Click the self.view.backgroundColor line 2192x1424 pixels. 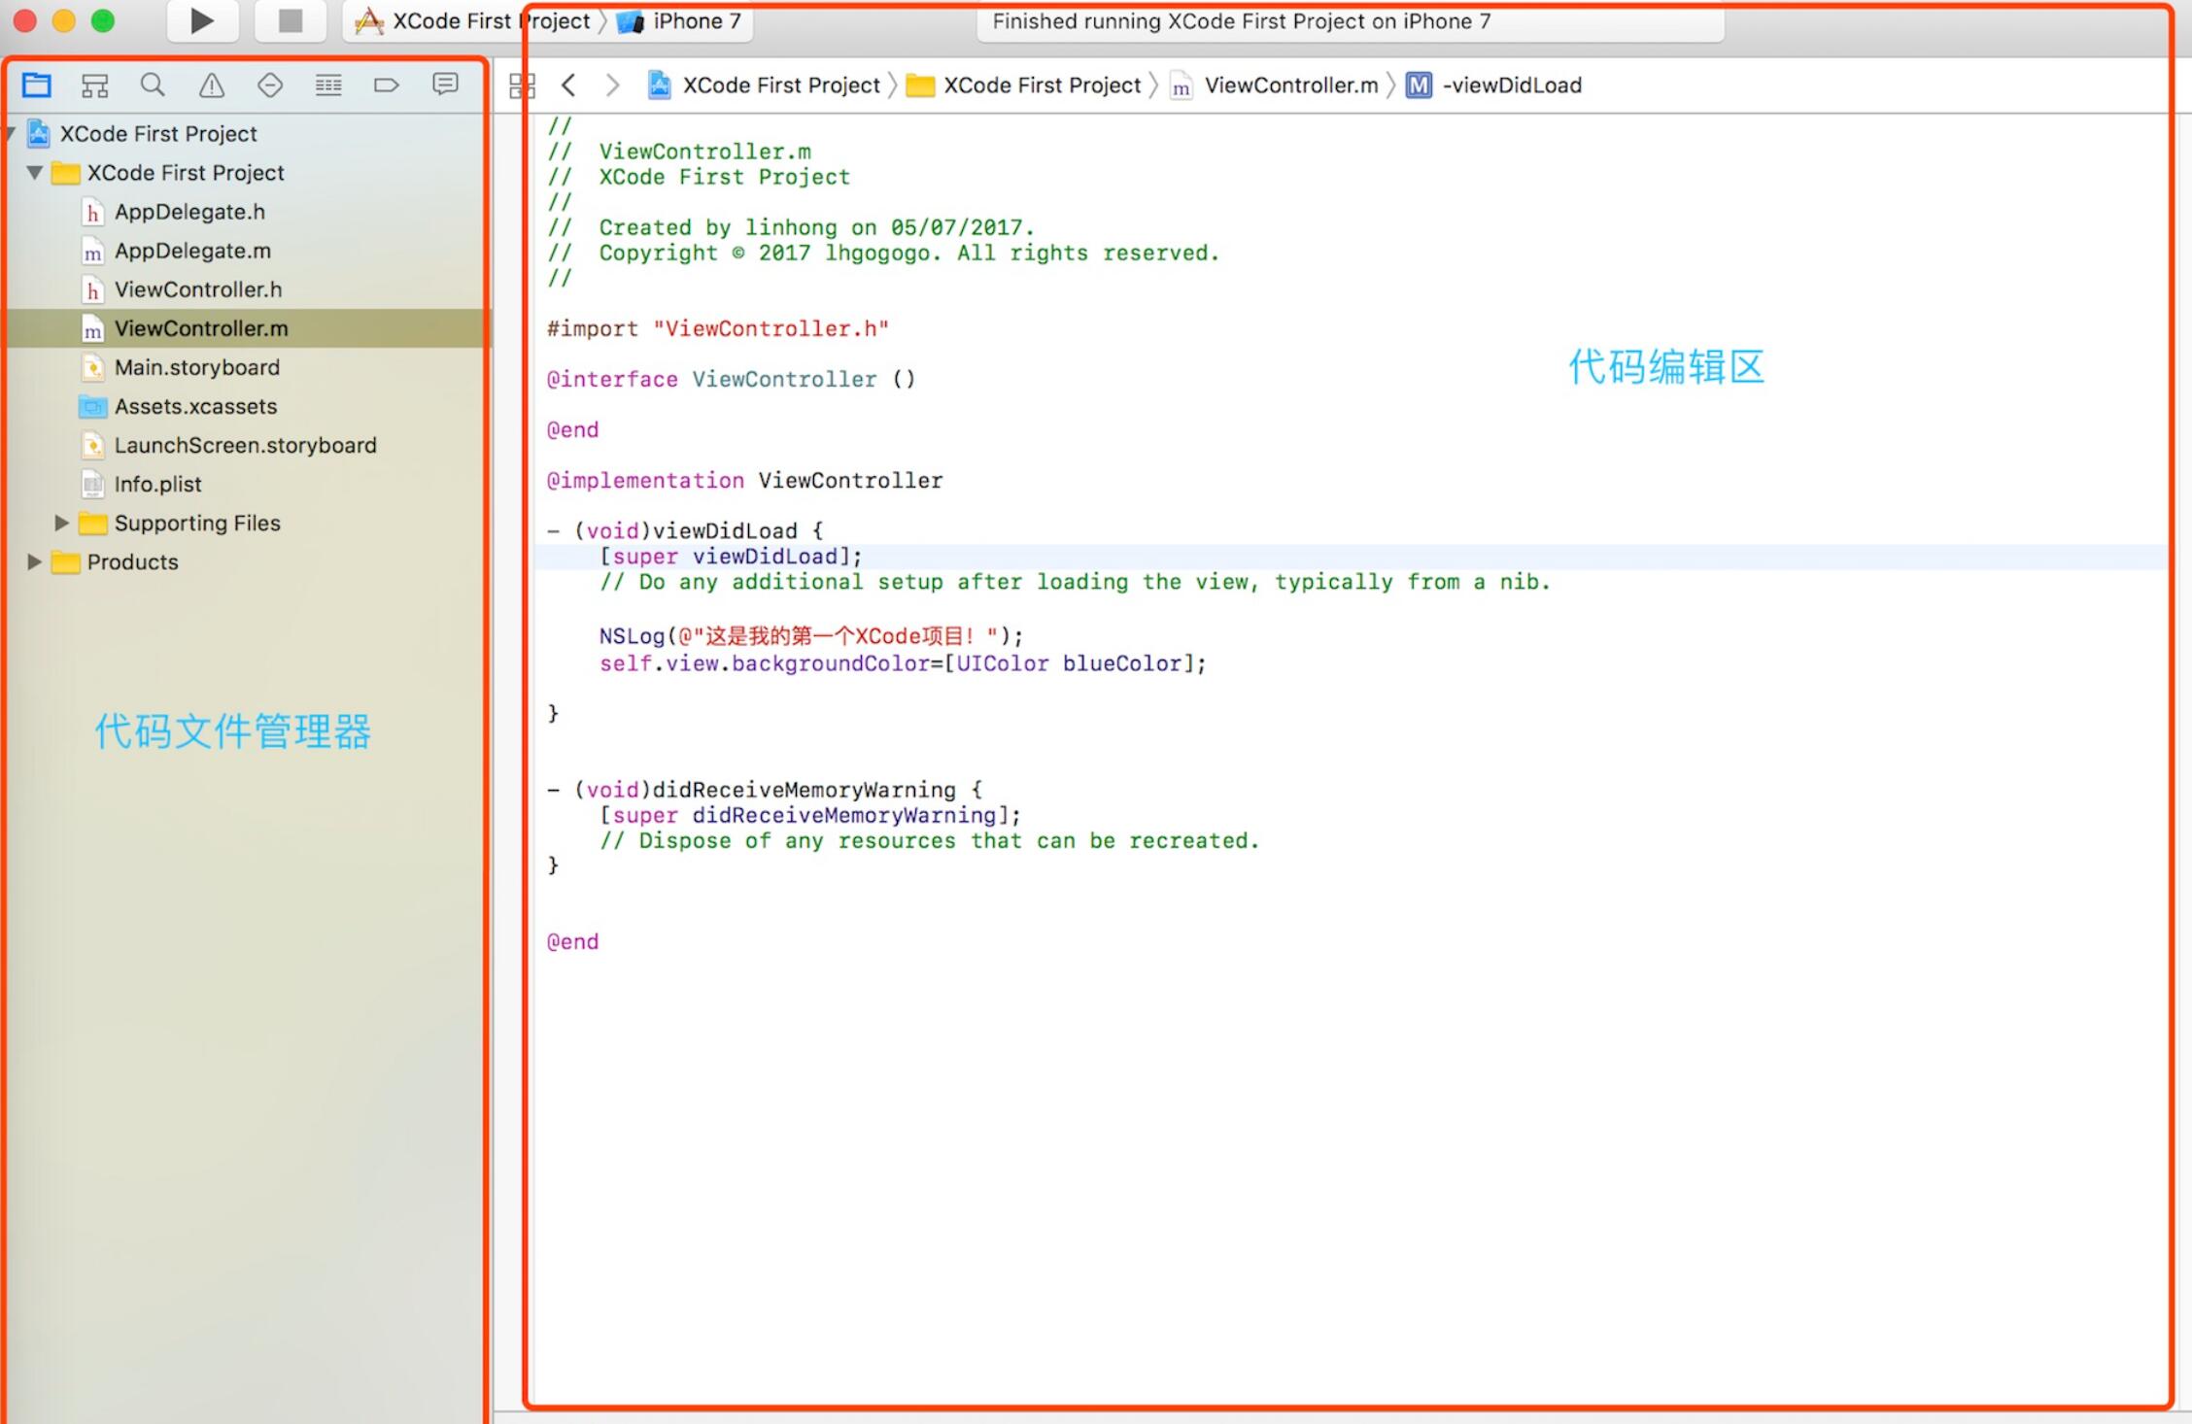coord(903,663)
